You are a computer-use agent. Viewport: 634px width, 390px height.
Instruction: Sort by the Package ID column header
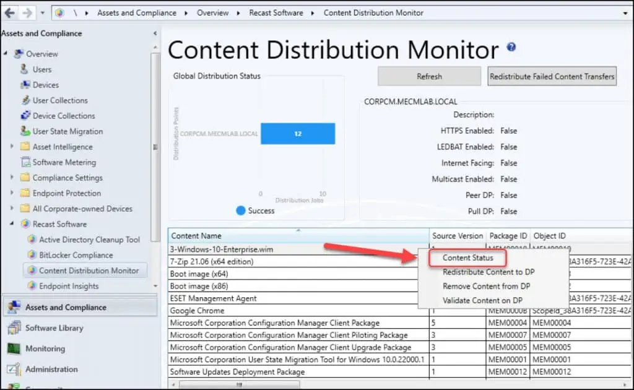click(x=508, y=236)
